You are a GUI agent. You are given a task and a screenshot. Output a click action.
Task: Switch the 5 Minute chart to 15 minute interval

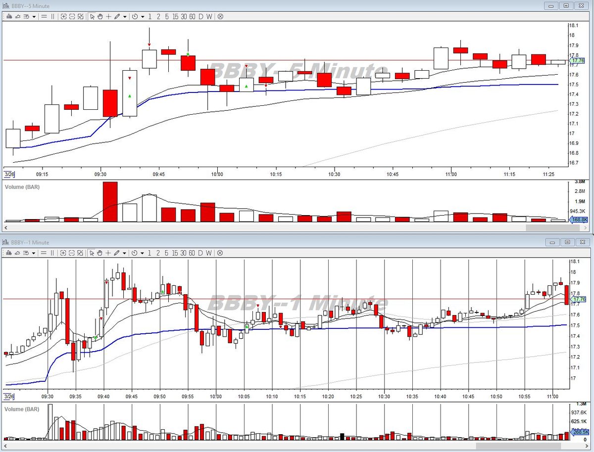click(175, 16)
